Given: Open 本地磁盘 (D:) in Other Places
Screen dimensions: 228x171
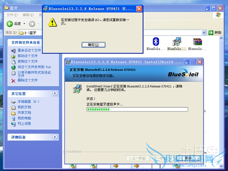Looking at the screenshot, I should tap(28, 102).
